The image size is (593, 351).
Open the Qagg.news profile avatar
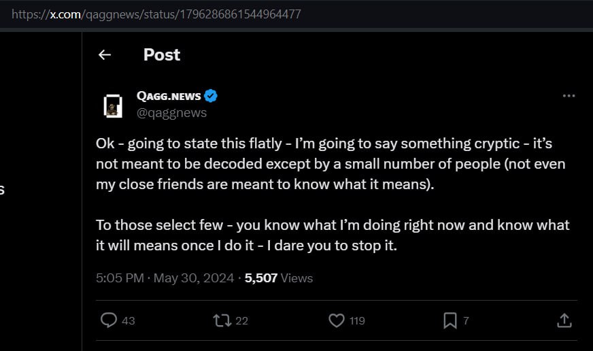pyautogui.click(x=113, y=106)
